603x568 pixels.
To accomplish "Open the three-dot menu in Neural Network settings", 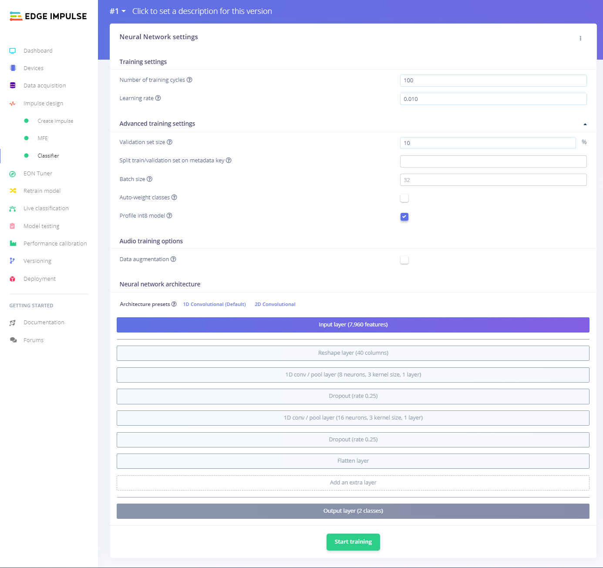I will (x=580, y=38).
